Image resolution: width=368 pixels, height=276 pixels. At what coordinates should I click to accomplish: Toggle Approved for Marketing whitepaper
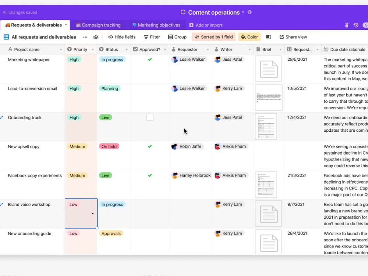point(150,60)
